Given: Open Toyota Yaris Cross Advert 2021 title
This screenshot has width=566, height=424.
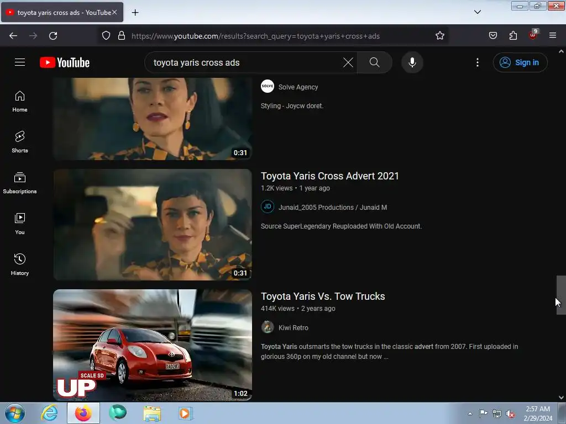Looking at the screenshot, I should point(329,176).
